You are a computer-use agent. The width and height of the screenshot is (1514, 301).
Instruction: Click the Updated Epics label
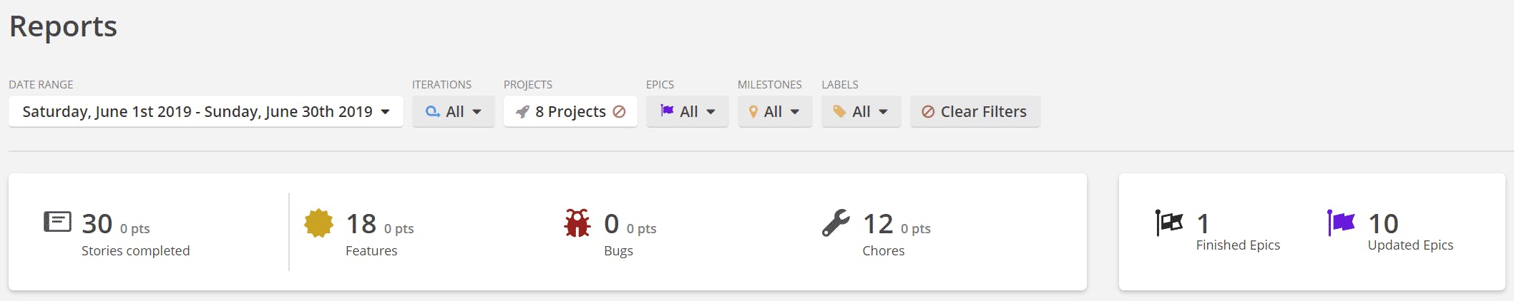[1410, 245]
